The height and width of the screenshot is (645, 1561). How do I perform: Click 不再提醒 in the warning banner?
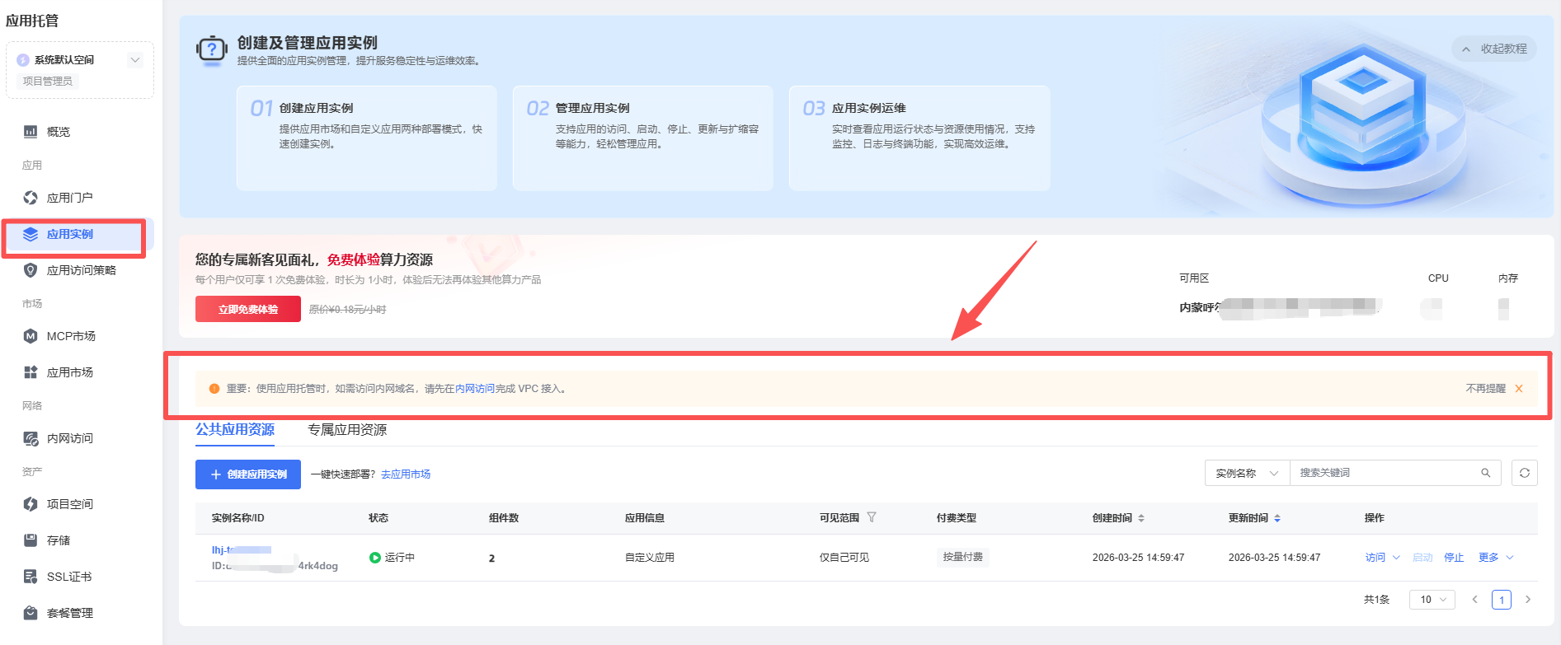pos(1486,389)
